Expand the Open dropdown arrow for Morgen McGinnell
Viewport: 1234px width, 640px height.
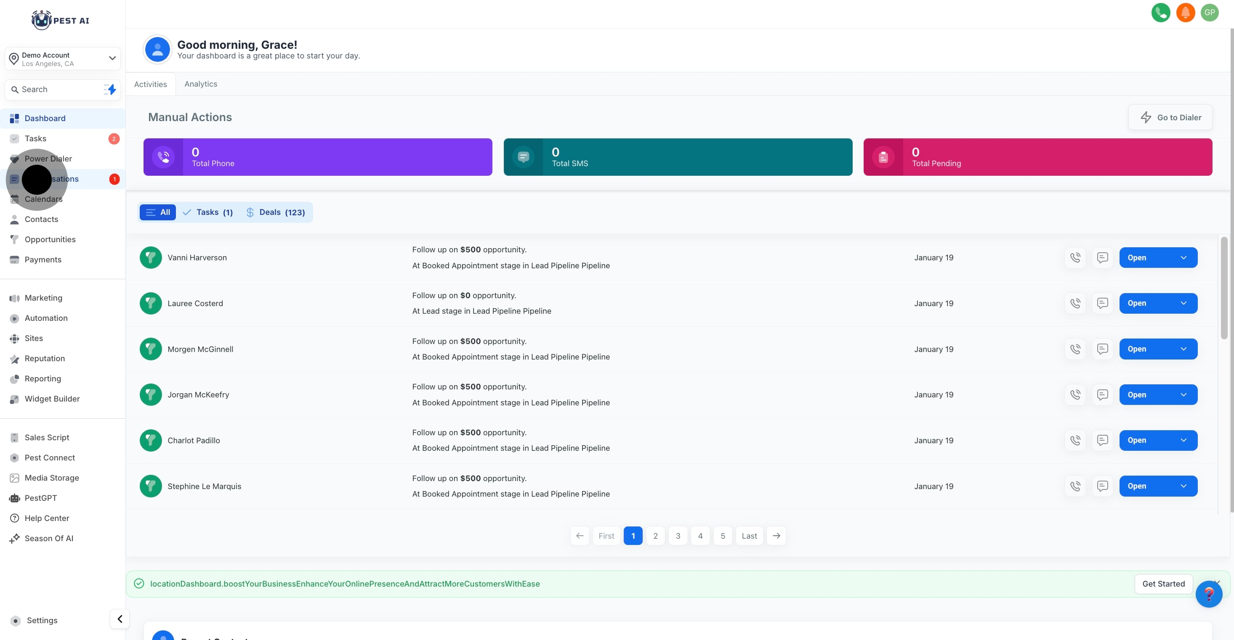click(x=1183, y=349)
